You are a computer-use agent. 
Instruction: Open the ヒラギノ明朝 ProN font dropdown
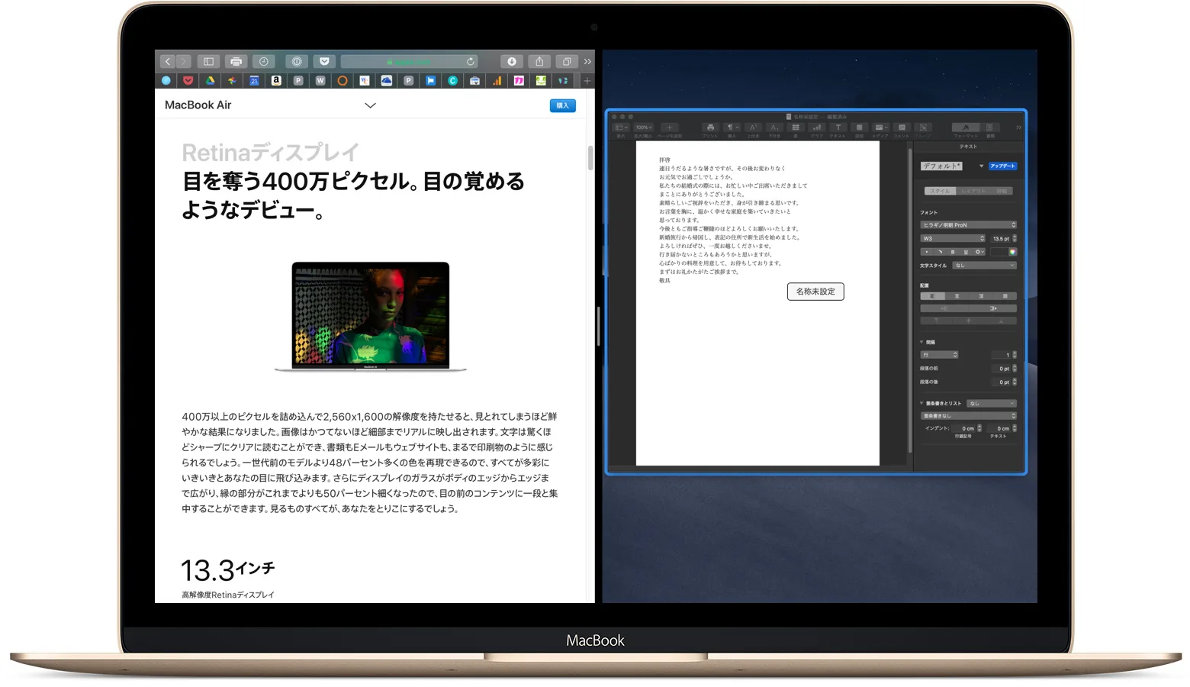pos(968,225)
